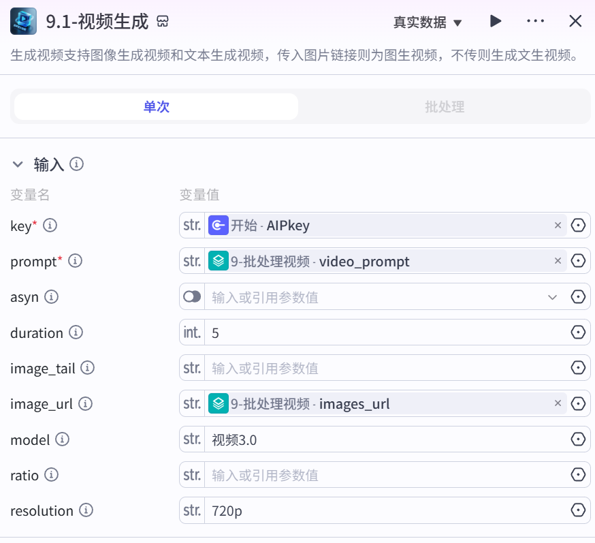Screen dimensions: 595x543
Task: Click the str type label for key
Action: click(x=192, y=226)
